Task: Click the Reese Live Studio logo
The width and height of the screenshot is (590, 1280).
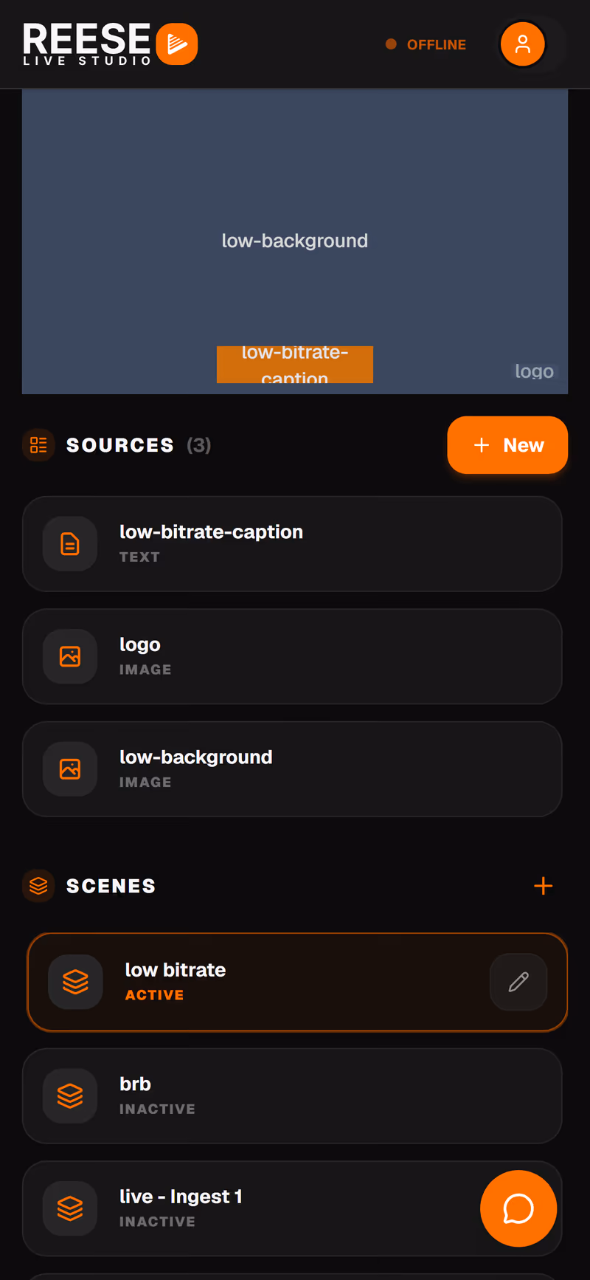Action: tap(110, 44)
